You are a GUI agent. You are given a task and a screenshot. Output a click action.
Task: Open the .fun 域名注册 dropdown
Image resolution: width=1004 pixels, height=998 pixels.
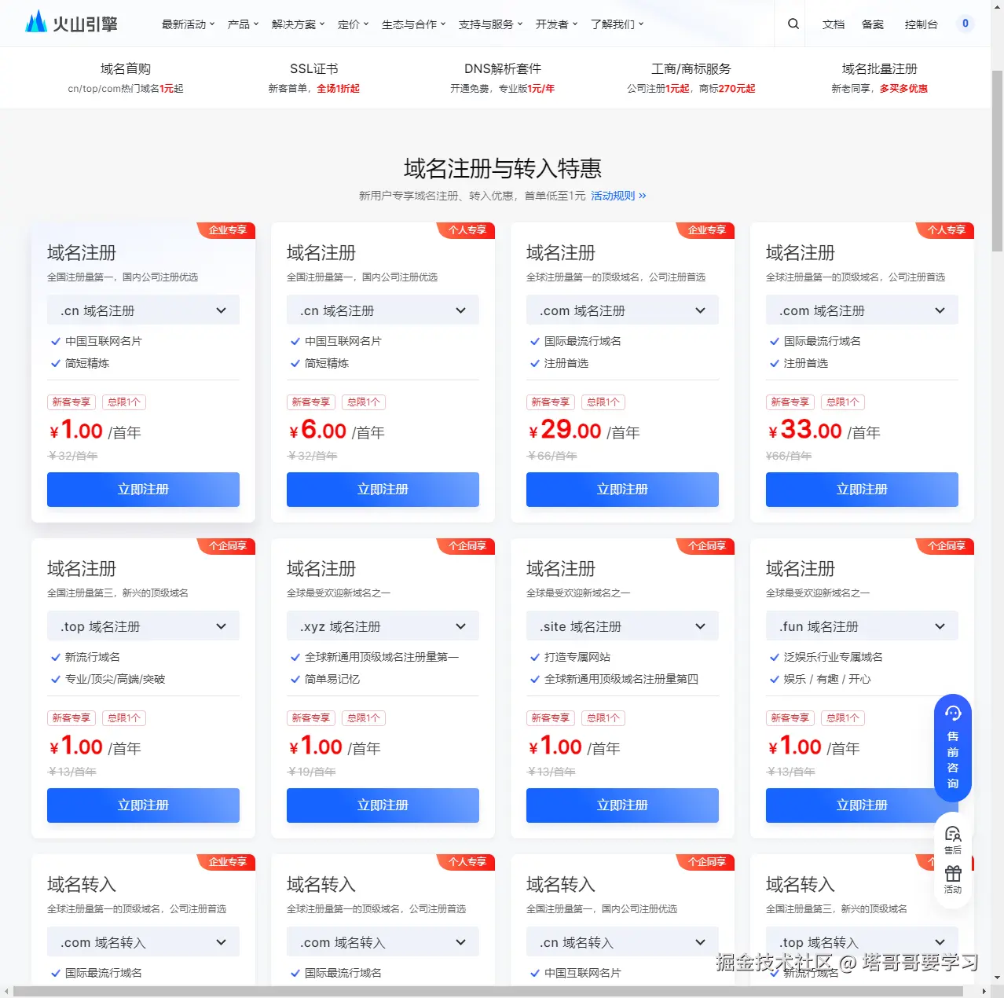pyautogui.click(x=862, y=626)
